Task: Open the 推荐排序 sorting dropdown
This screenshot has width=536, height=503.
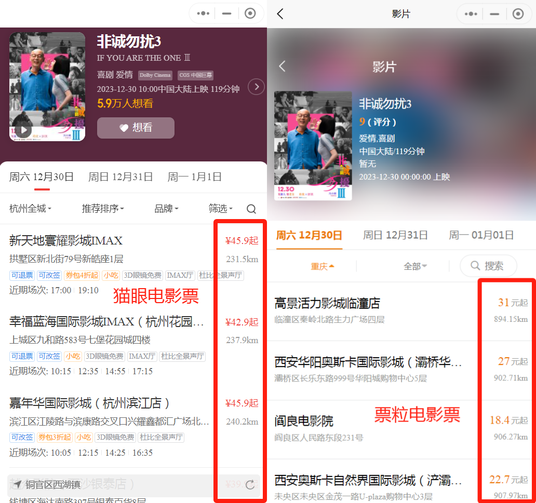Action: 103,209
